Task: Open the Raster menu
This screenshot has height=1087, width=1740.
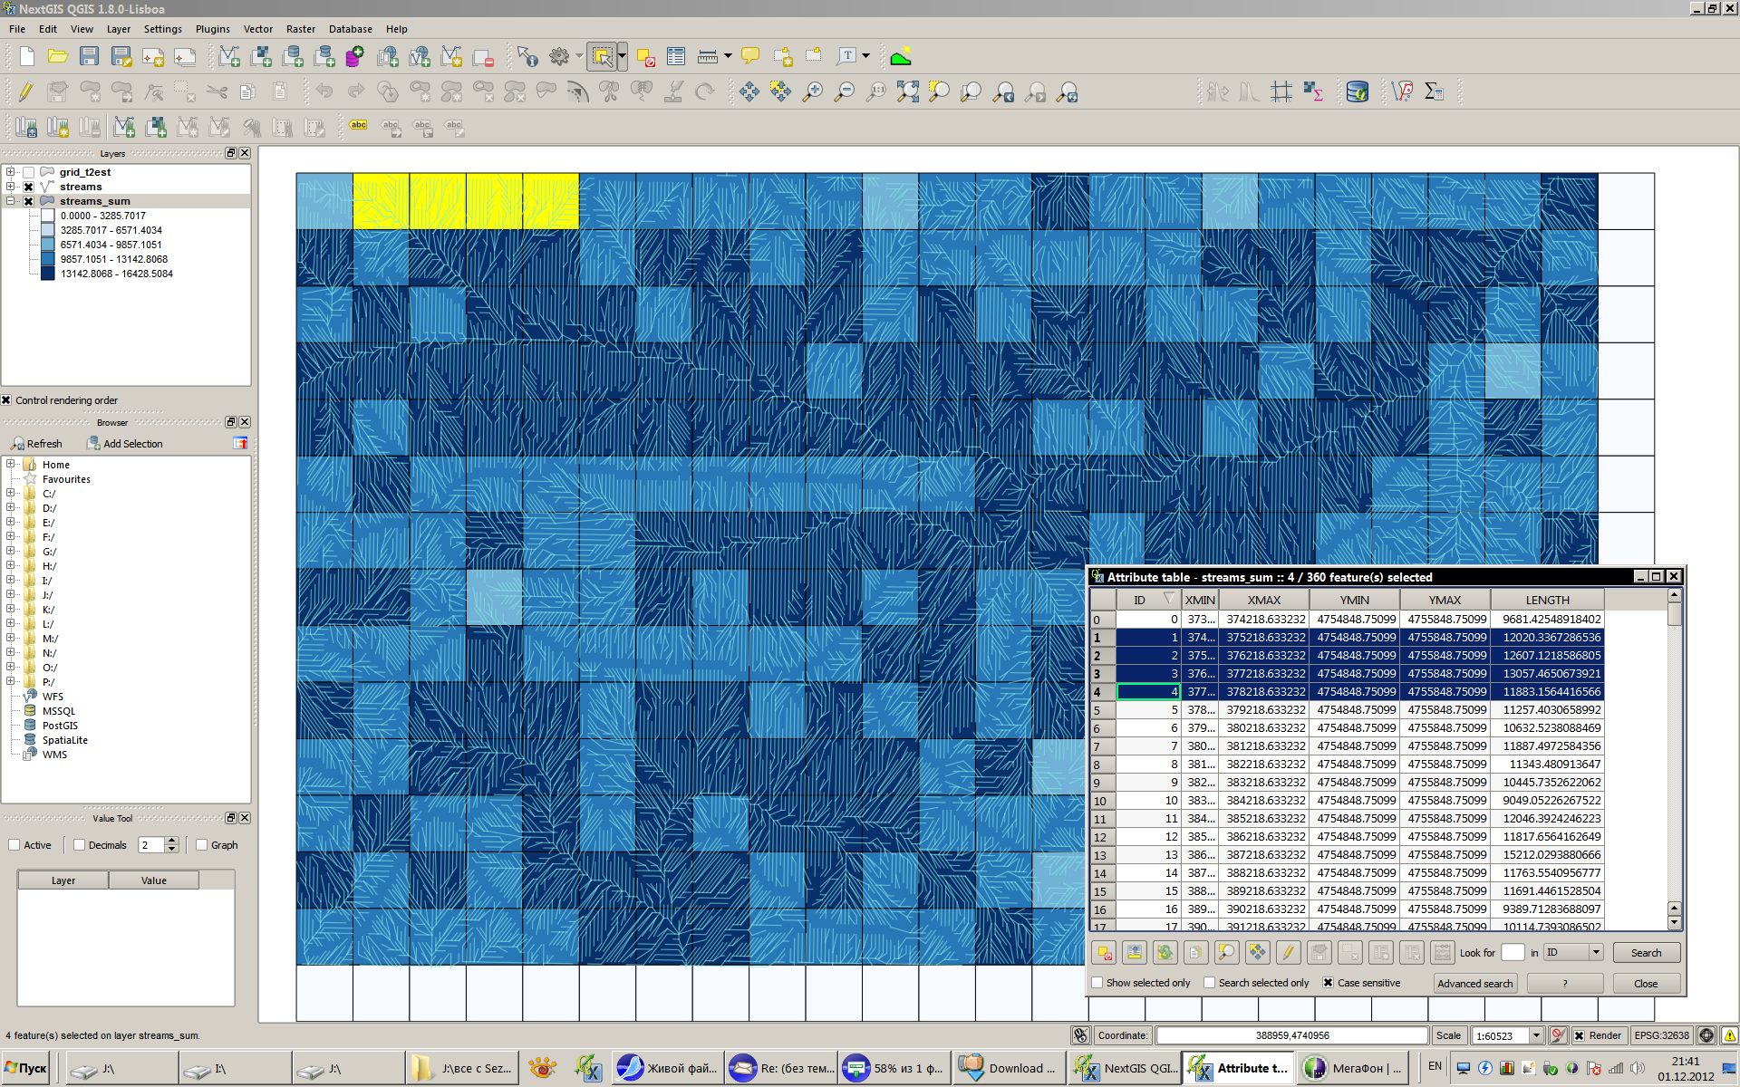Action: tap(301, 29)
